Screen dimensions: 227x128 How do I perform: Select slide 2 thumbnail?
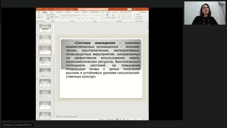(x=45, y=39)
